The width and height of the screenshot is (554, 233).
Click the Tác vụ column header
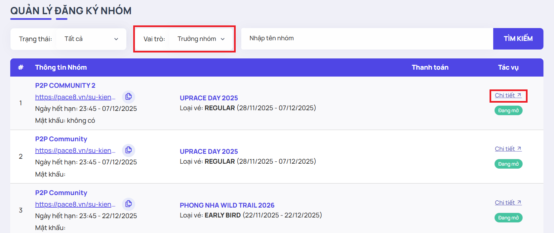(508, 67)
